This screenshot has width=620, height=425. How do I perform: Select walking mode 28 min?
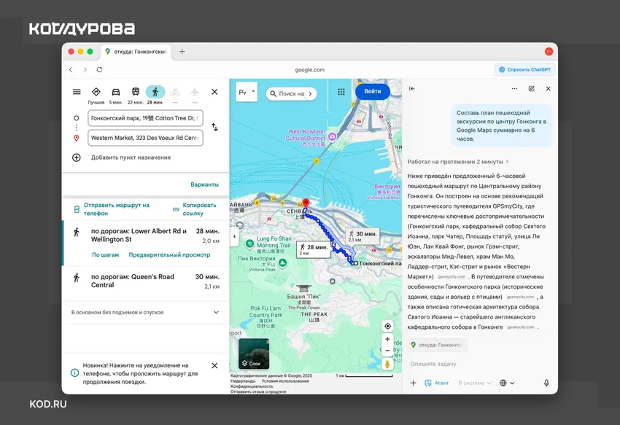155,95
